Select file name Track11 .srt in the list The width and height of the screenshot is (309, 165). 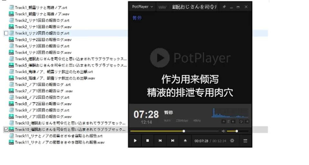[x=59, y=136]
